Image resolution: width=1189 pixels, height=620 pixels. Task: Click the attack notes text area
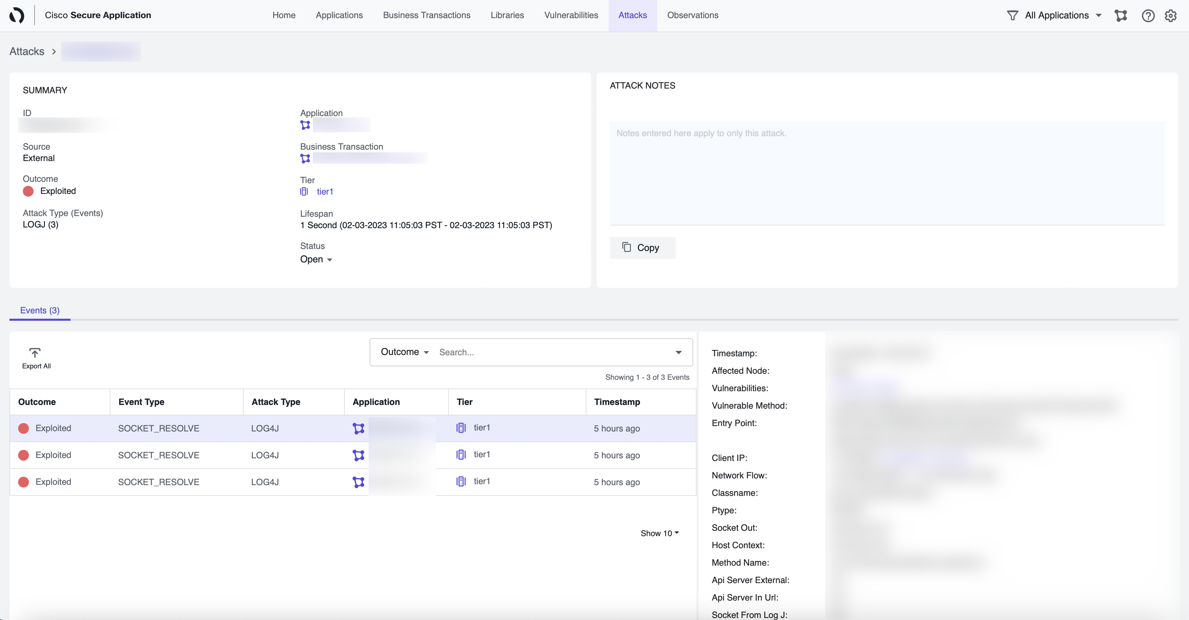(x=887, y=173)
